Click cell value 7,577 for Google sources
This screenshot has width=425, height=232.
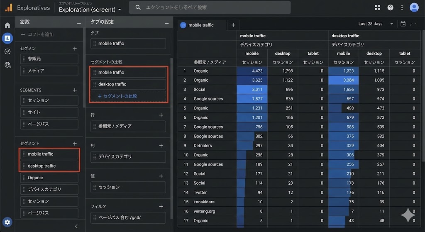252,99
